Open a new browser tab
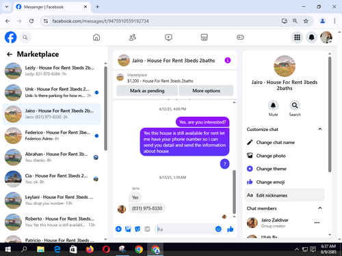 (x=97, y=7)
